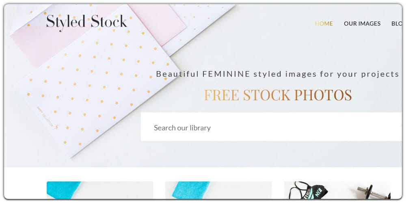406x203 pixels.
Task: Focus the Search our library field
Action: pos(271,127)
